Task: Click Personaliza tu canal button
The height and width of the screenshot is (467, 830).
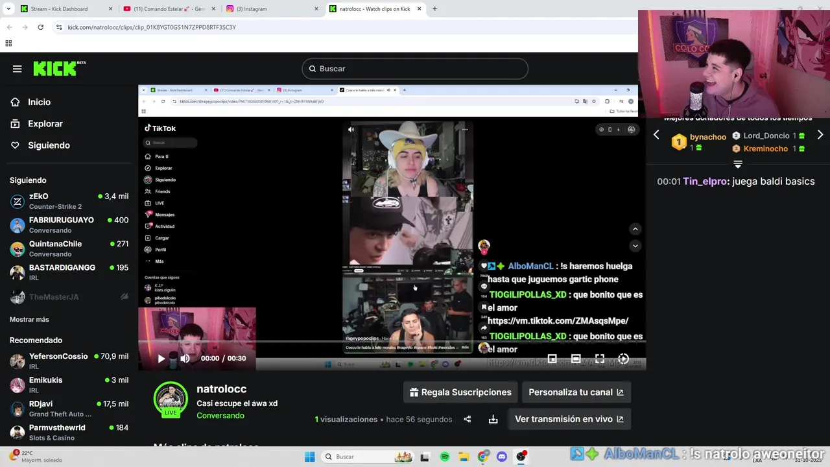Action: pyautogui.click(x=576, y=392)
